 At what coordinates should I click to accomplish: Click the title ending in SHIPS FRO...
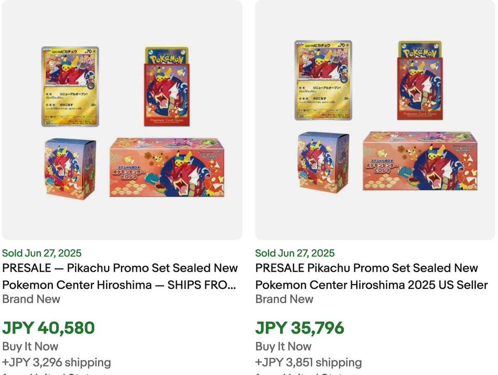click(x=120, y=276)
